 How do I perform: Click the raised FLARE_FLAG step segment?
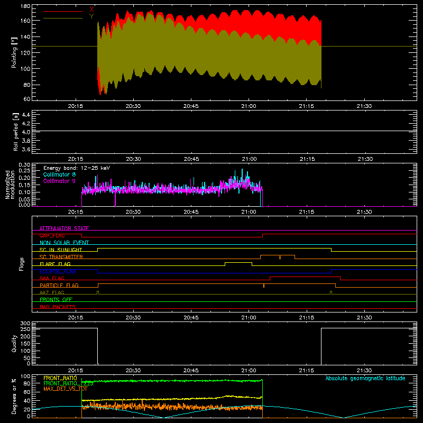238,262
